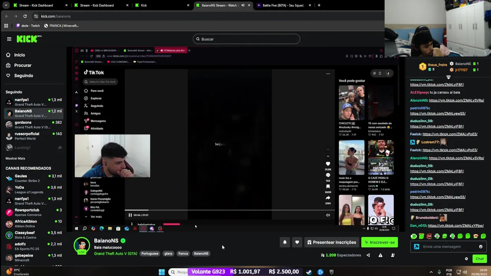Click the TikTok like heart in stream
This screenshot has height=276, width=491.
click(328, 164)
